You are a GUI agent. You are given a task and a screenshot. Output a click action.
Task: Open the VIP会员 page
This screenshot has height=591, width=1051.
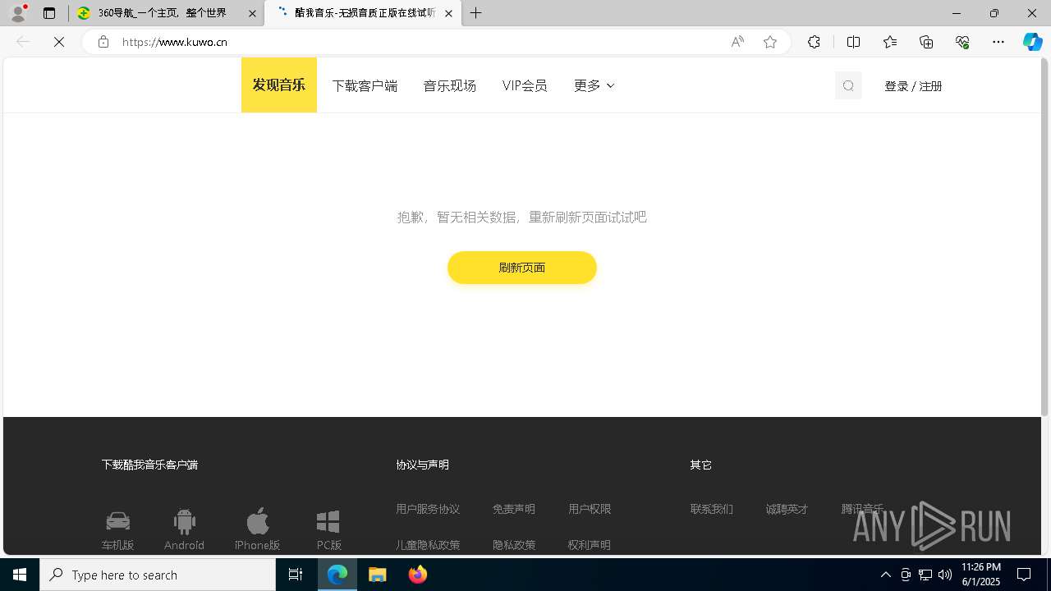pos(525,85)
